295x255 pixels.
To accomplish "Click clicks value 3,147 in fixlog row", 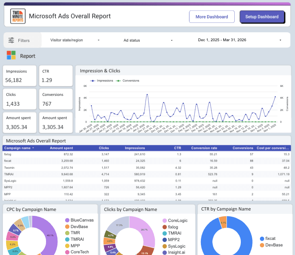I will coord(105,154).
